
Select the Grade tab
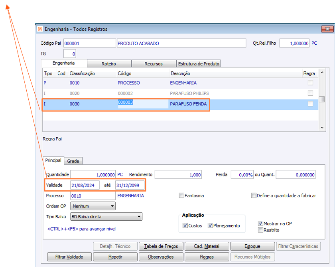(x=73, y=161)
